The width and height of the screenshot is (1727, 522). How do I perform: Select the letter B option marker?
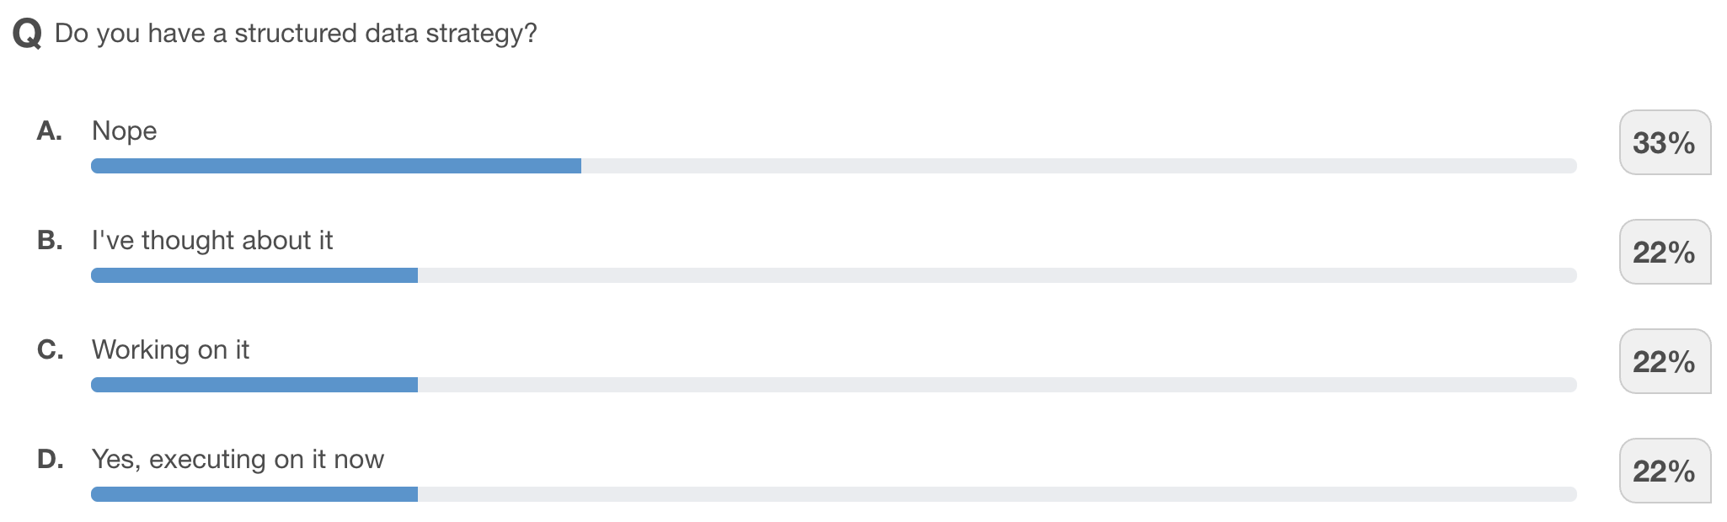[x=50, y=240]
